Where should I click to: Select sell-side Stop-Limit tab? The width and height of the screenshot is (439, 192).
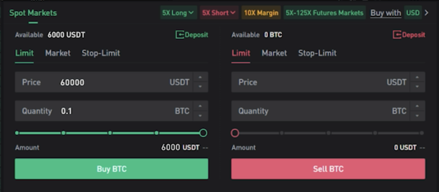[x=317, y=53]
